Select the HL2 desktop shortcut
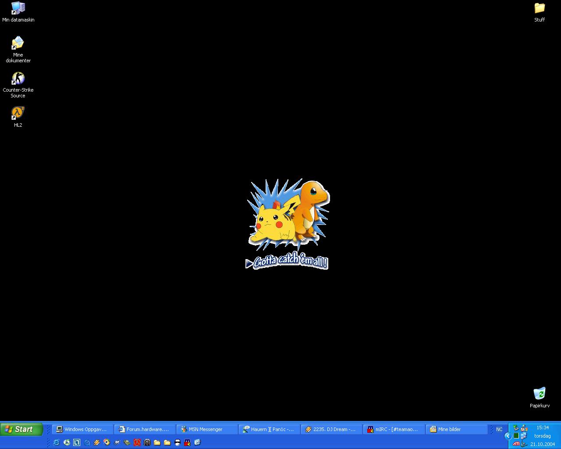The image size is (561, 449). tap(18, 117)
